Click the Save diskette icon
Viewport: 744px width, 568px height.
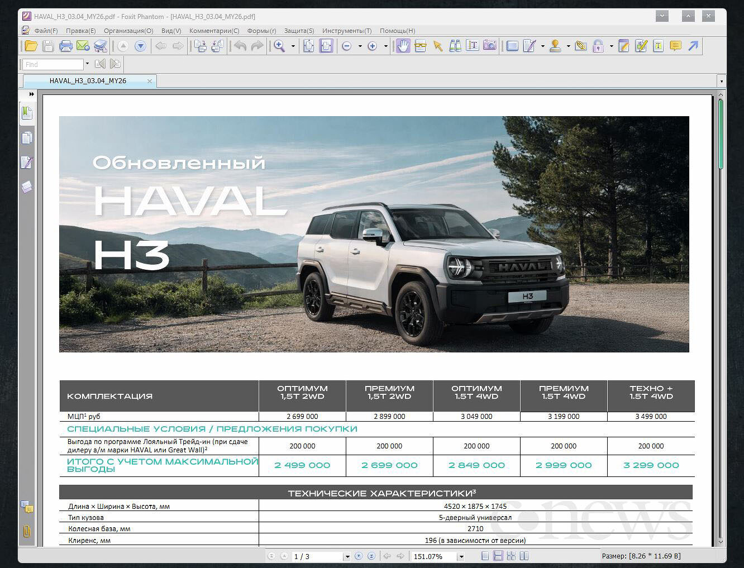coord(48,46)
